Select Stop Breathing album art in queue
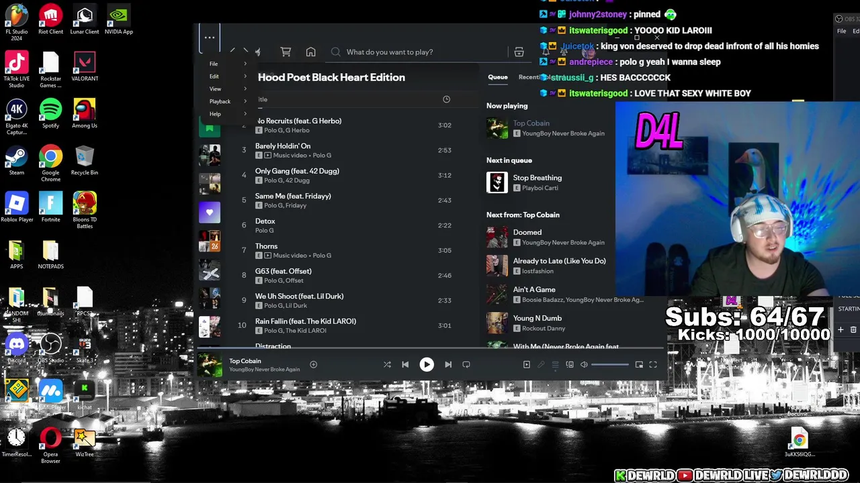This screenshot has width=860, height=483. click(x=497, y=182)
